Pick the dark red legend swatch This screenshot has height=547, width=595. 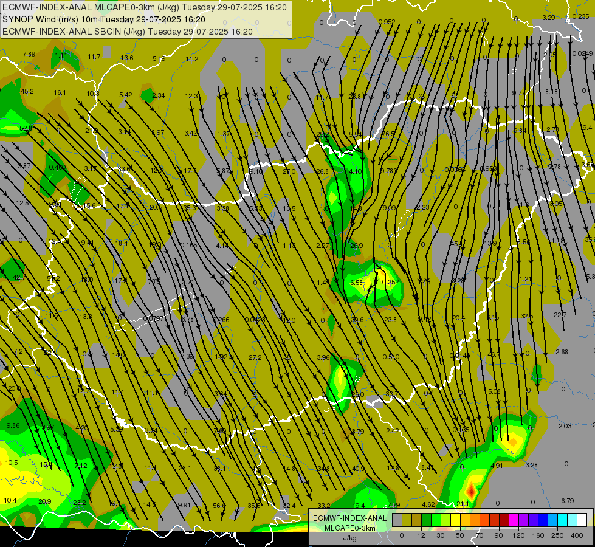coord(504,520)
